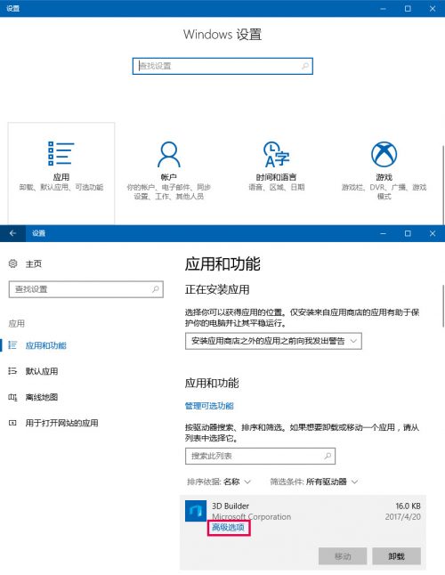The width and height of the screenshot is (445, 575).
Task: Open the 安装应用商店之外的应用 warning dropdown
Action: (x=273, y=341)
